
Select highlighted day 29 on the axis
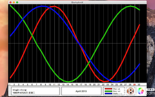134,85
